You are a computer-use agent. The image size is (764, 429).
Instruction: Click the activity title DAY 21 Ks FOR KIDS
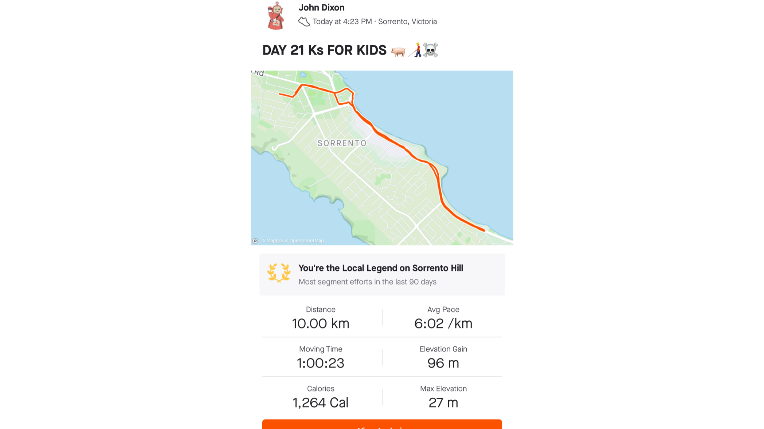pos(324,50)
